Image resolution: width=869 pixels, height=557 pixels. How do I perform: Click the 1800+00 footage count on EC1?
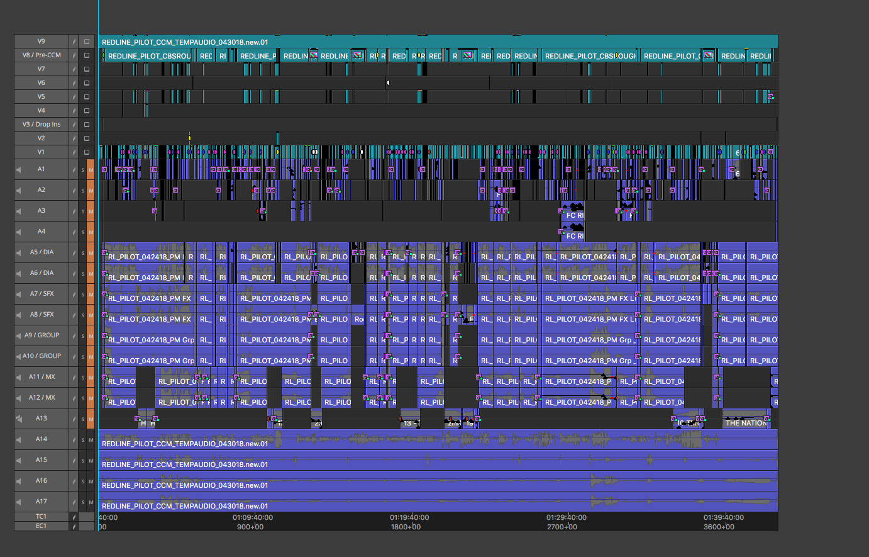click(x=406, y=527)
